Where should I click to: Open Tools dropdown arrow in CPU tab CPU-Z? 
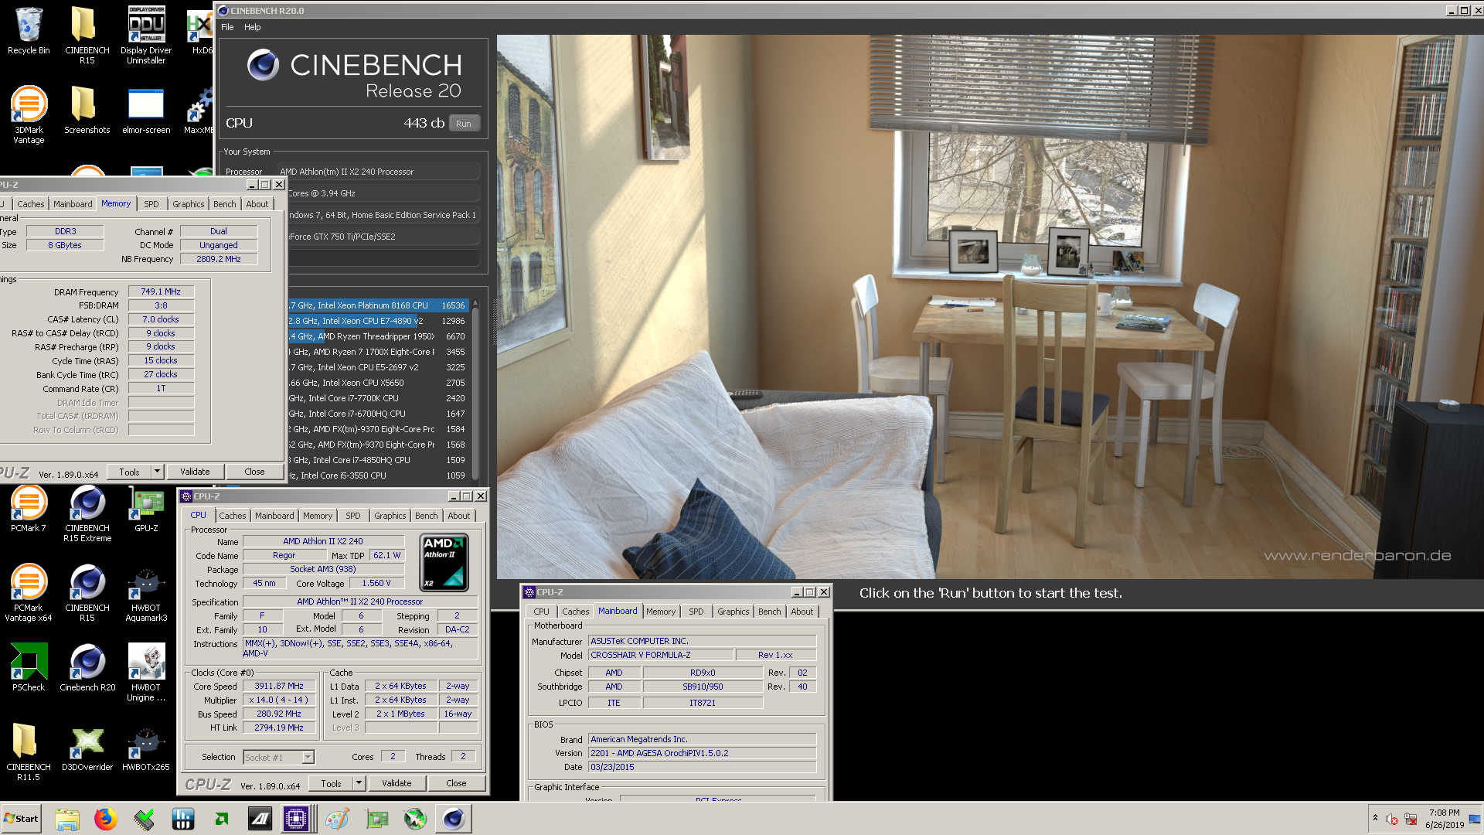[x=359, y=783]
